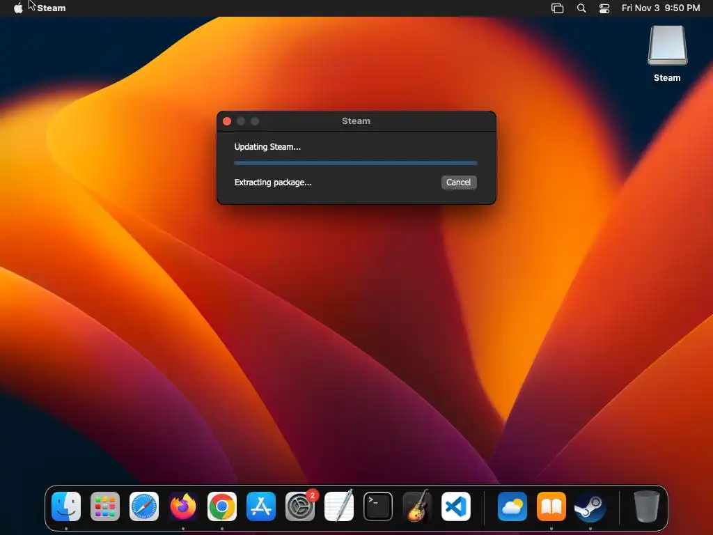The image size is (713, 535).
Task: Click the Steam icon in the Dock
Action: [x=590, y=506]
